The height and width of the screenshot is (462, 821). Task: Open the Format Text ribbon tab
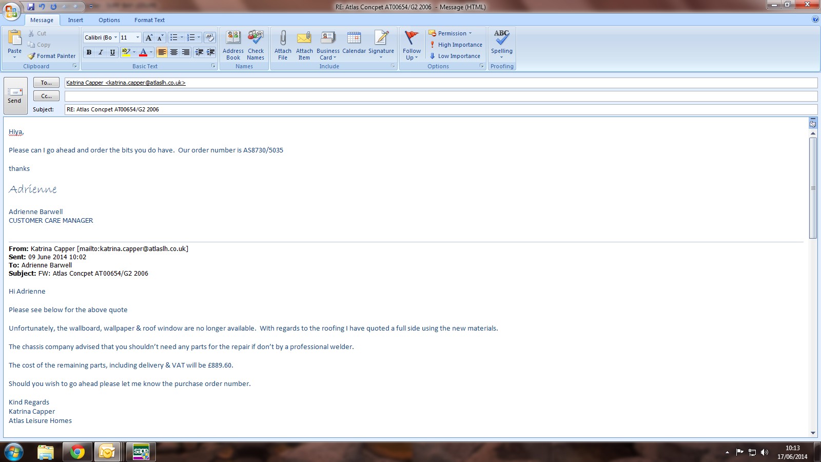(x=149, y=20)
